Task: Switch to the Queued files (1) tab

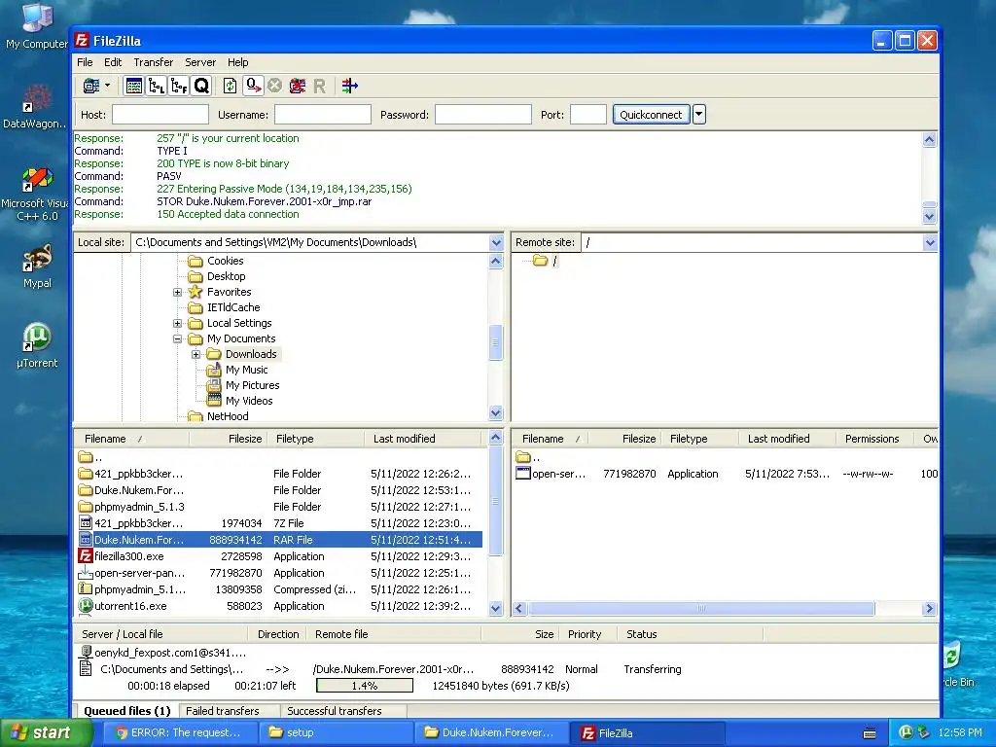Action: click(x=127, y=711)
